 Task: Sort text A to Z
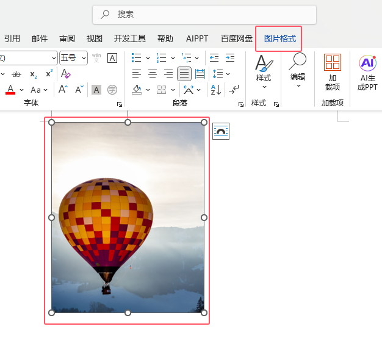tap(216, 90)
